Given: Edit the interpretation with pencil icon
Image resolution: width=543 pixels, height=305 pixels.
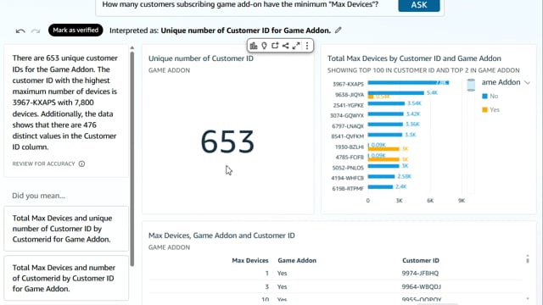Looking at the screenshot, I should [338, 30].
